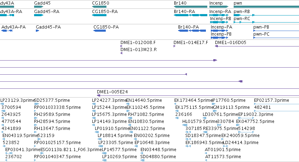Click the RH29589.5prime EST label

(x=52, y=114)
